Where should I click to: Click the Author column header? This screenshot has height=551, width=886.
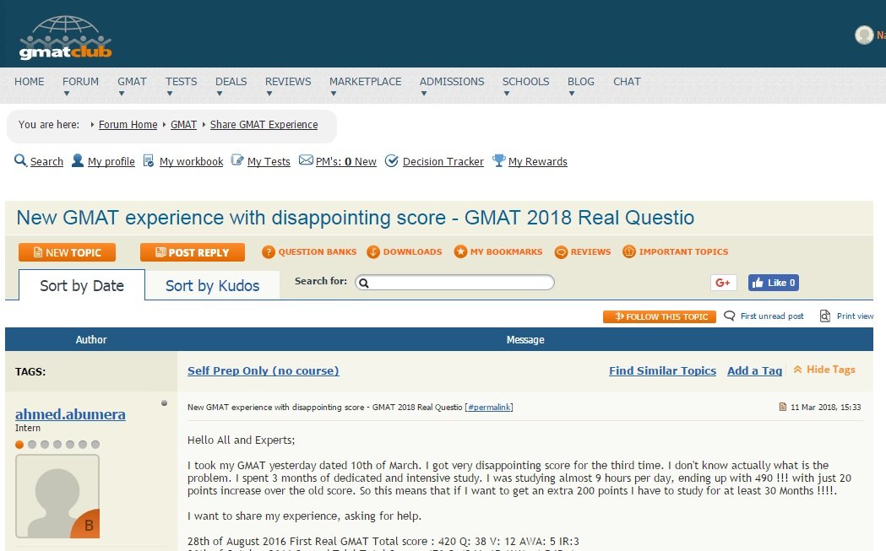[x=91, y=339]
